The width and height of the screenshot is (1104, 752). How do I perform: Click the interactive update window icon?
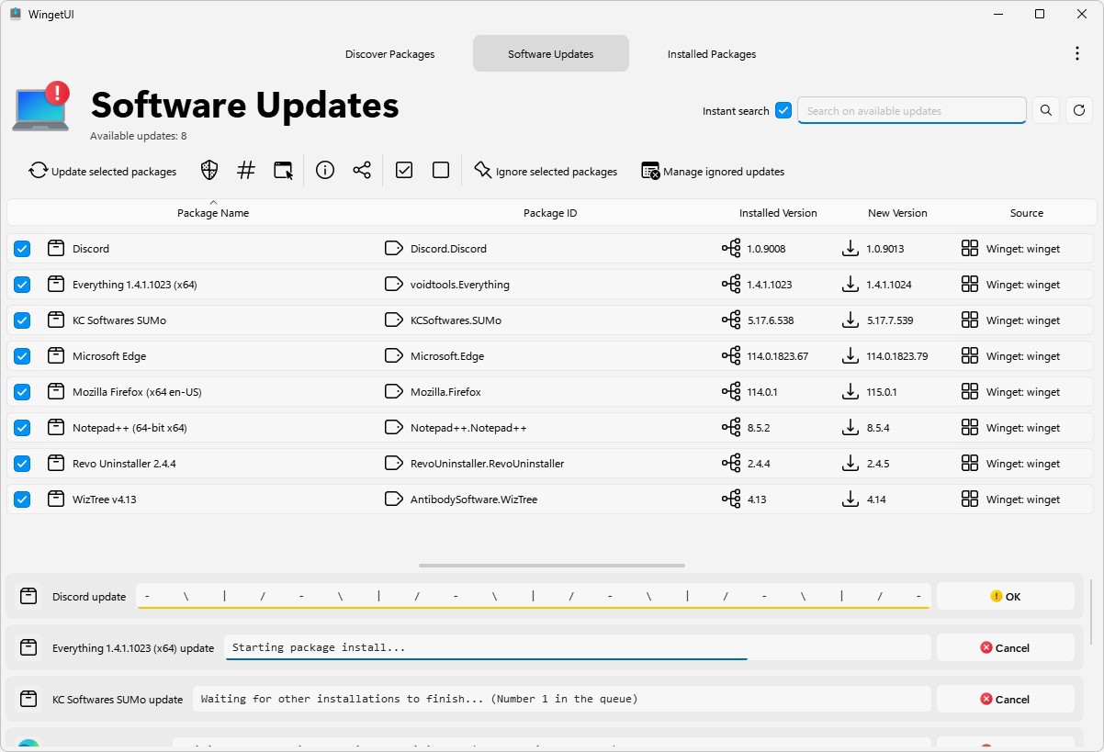click(283, 171)
